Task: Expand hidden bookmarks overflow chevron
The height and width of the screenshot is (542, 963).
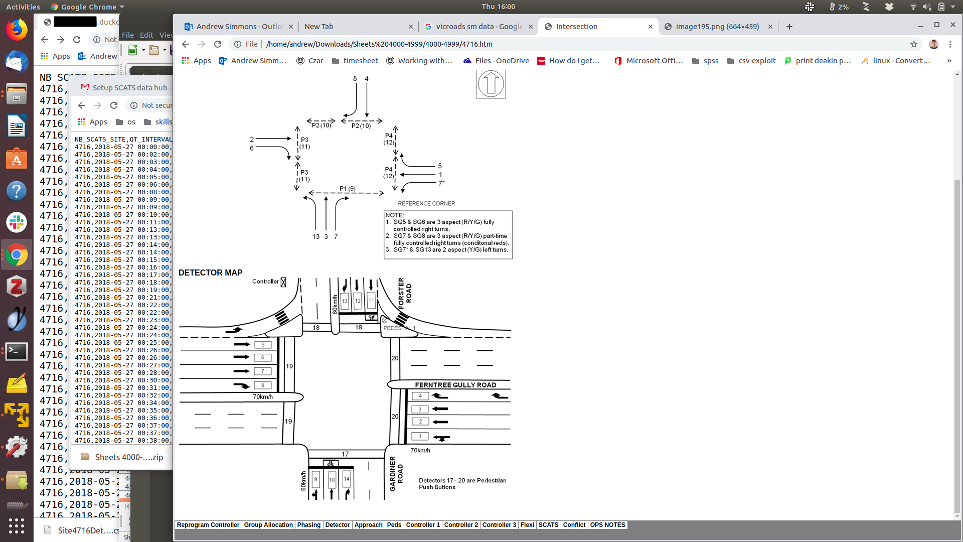Action: [x=949, y=61]
